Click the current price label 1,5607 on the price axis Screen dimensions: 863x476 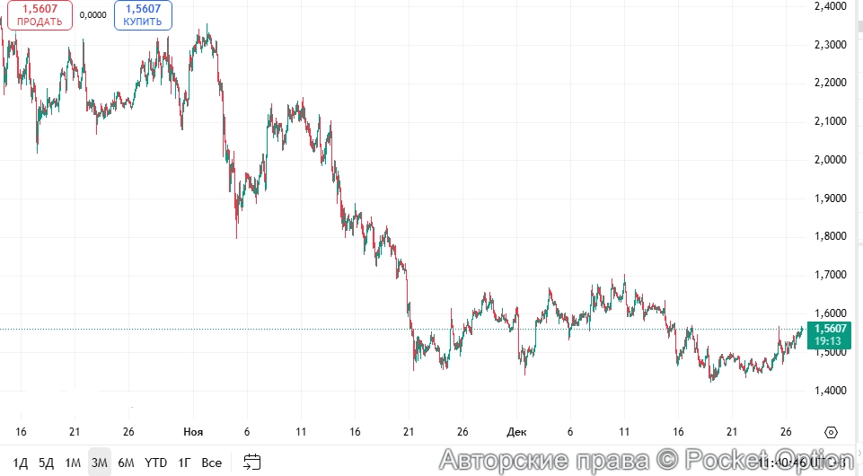click(831, 329)
